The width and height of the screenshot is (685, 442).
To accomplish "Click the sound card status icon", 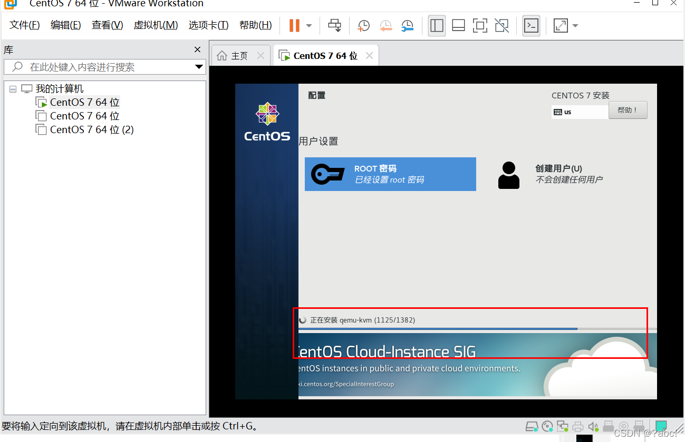I will (x=593, y=426).
